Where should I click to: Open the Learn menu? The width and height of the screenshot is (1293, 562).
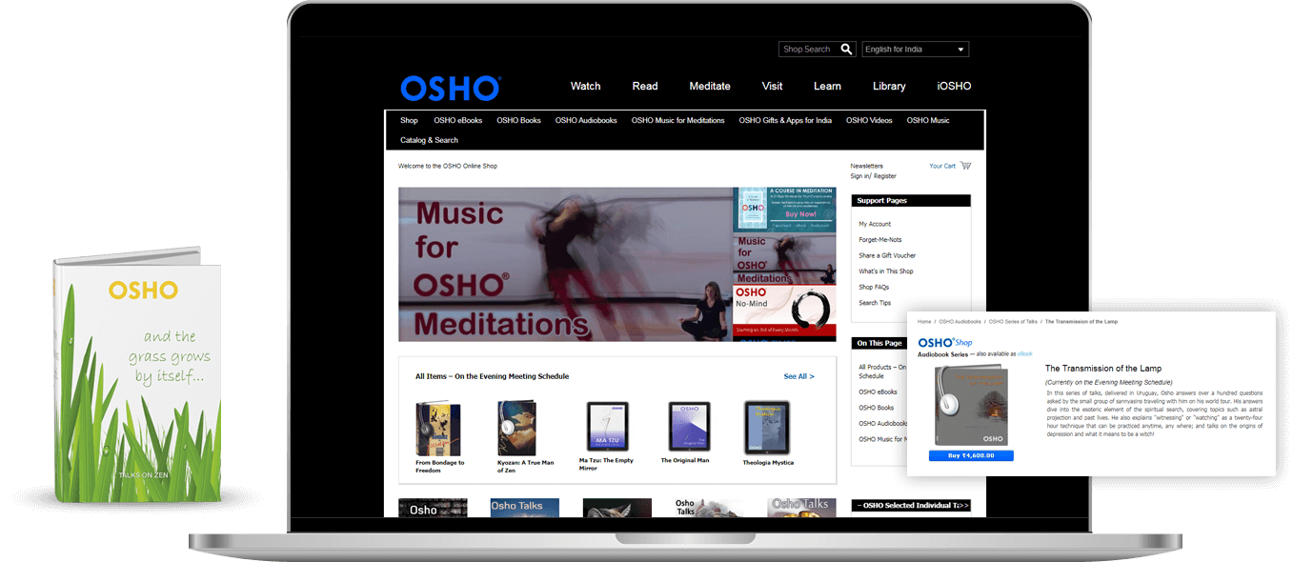(x=827, y=86)
